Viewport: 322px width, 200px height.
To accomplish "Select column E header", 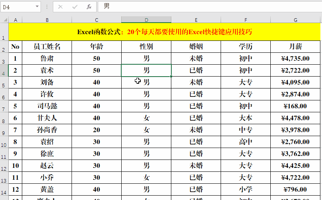I will coord(196,20).
